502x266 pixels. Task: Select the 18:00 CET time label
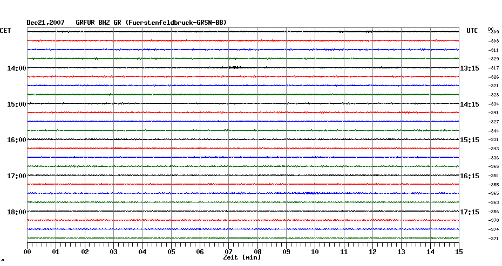coord(17,212)
